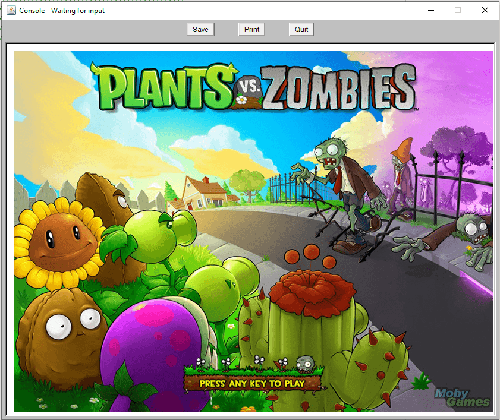
Task: Click the Save button
Action: pos(200,29)
